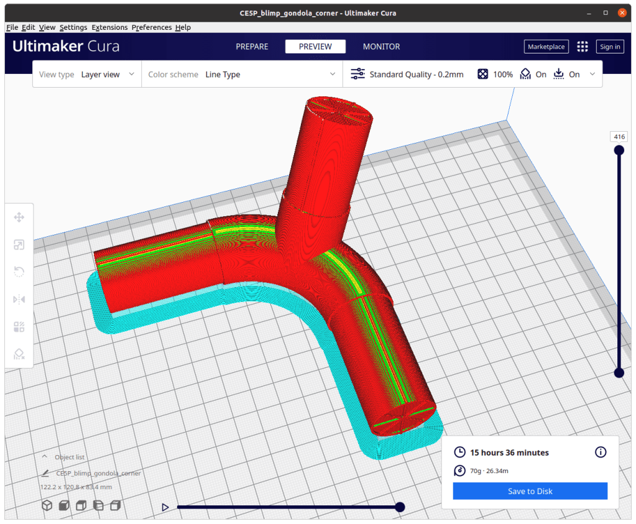Click the Sign in button
636x524 pixels.
click(x=609, y=47)
